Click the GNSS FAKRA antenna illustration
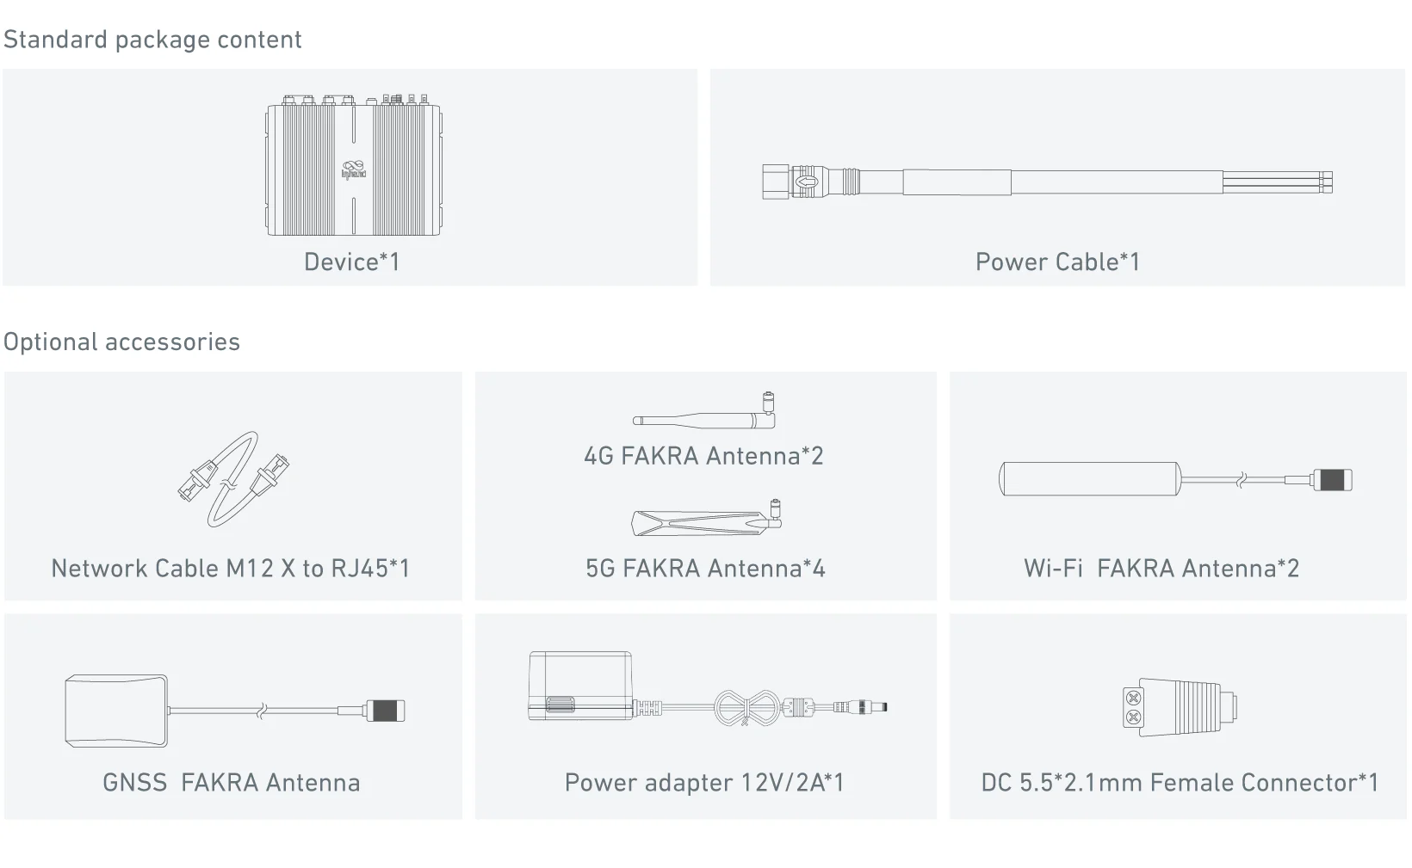 tap(235, 711)
